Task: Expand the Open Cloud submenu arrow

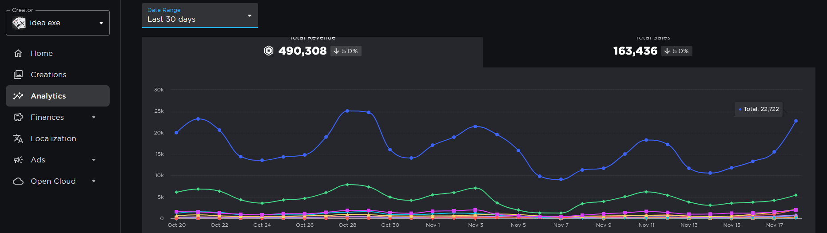Action: 94,181
